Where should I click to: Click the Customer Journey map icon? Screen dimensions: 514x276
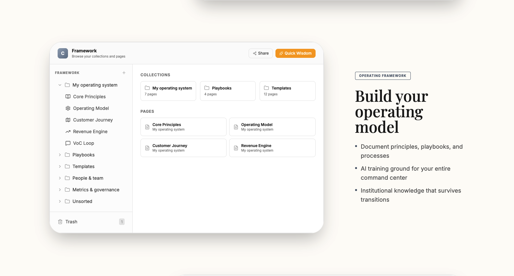tap(68, 120)
